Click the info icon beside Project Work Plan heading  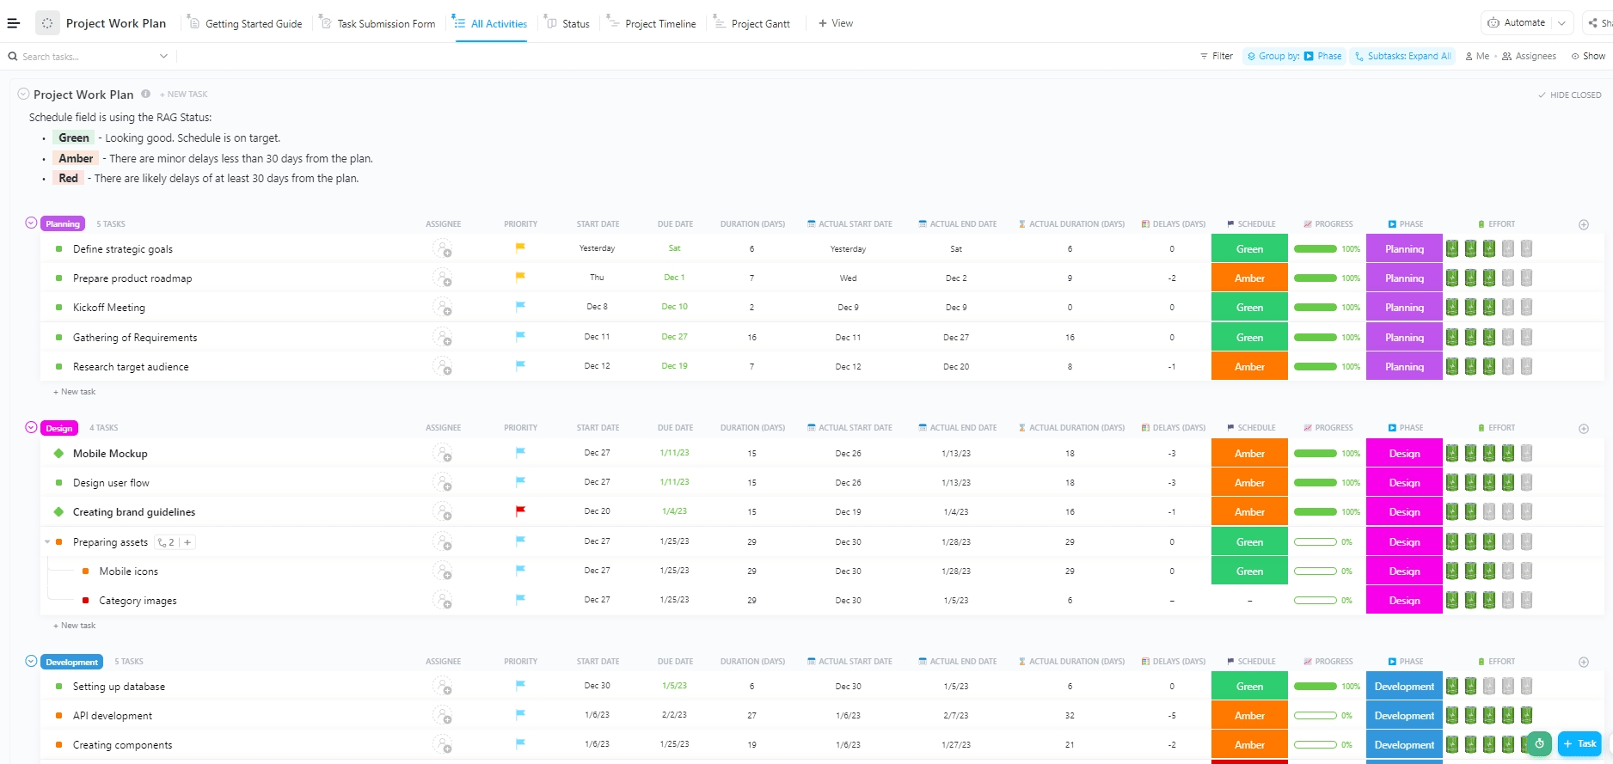[146, 95]
